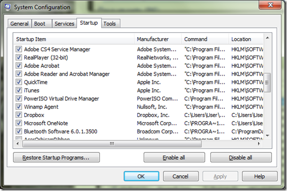
Task: Open the Tools tab
Action: [x=111, y=24]
